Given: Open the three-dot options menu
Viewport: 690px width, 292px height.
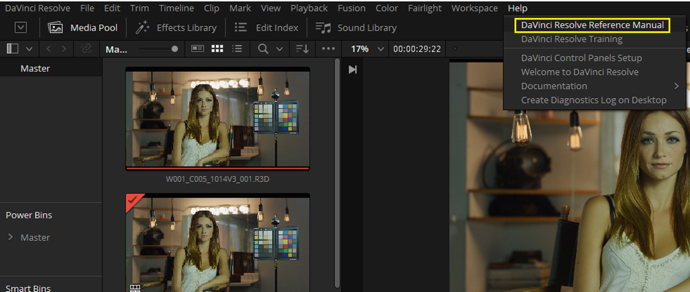Looking at the screenshot, I should point(328,49).
